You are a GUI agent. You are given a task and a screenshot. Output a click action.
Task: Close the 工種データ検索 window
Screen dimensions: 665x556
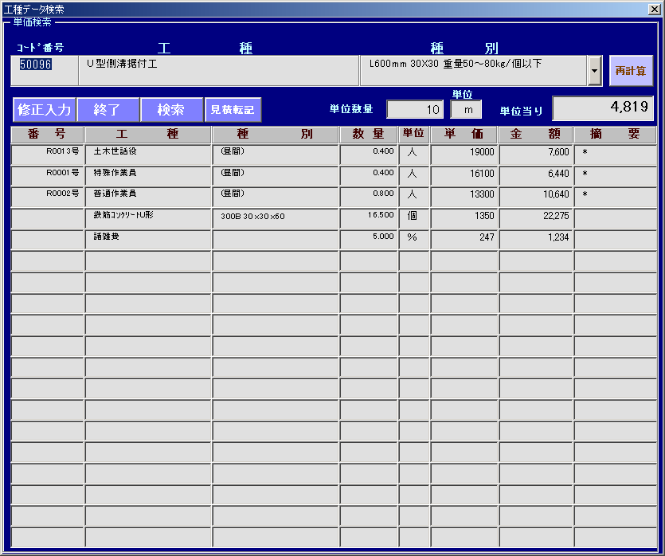tap(655, 9)
